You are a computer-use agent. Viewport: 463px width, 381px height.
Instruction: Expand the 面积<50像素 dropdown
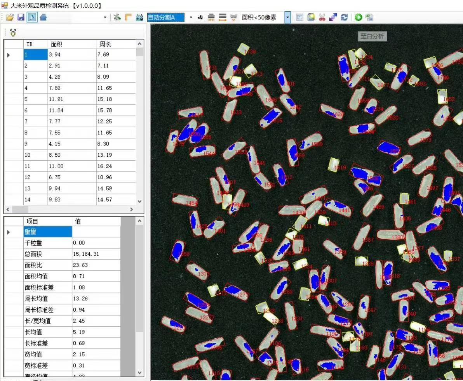point(287,17)
